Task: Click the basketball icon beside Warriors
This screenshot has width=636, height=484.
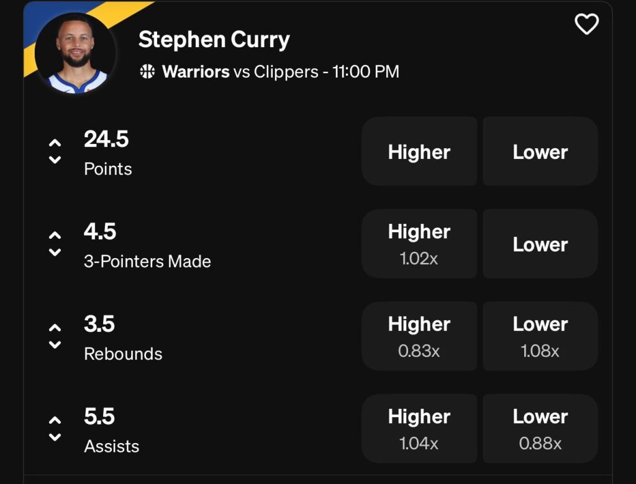Action: coord(147,72)
